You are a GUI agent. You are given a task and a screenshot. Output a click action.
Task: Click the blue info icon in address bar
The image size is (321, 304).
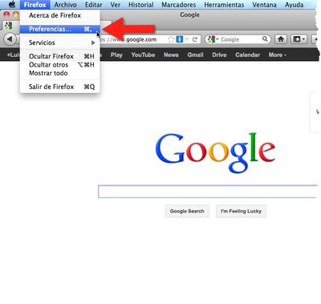coord(180,39)
